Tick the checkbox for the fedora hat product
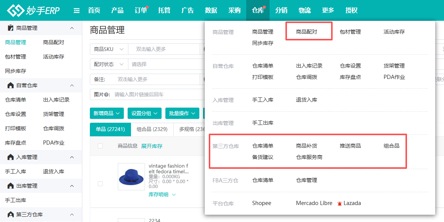 coord(100,184)
